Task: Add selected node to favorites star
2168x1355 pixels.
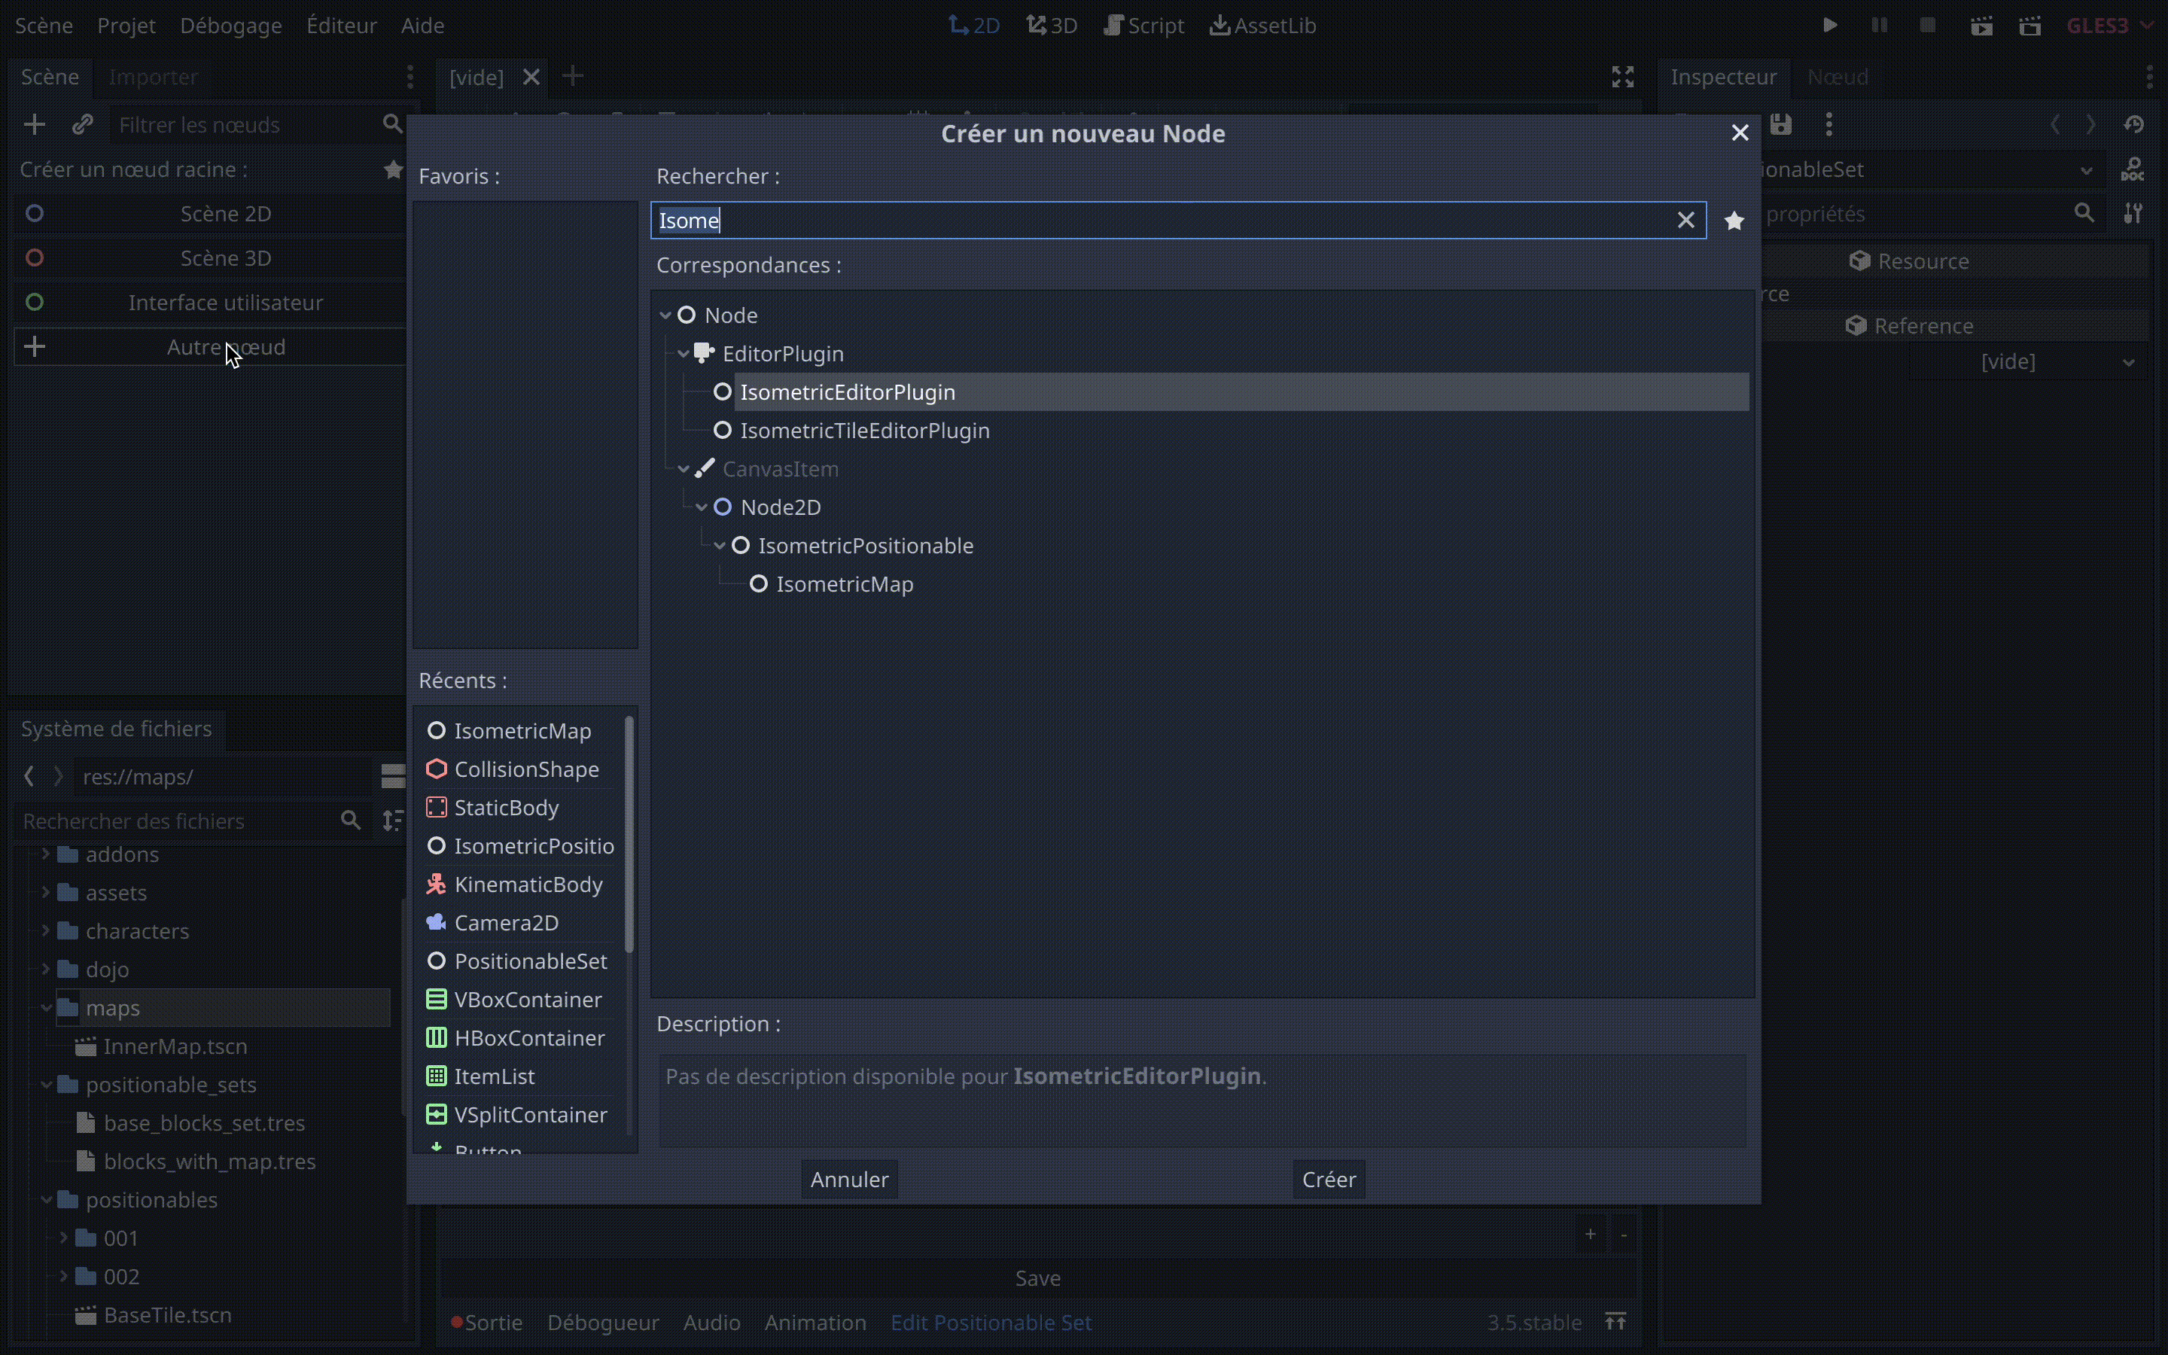Action: (x=1734, y=221)
